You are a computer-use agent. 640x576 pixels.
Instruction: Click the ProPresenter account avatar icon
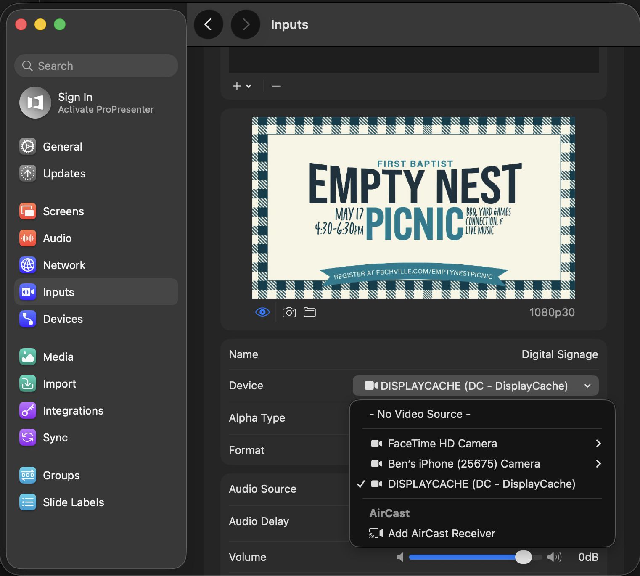(x=35, y=103)
